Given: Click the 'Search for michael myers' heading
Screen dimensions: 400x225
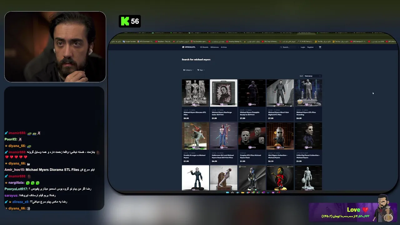Looking at the screenshot, I should 196,59.
